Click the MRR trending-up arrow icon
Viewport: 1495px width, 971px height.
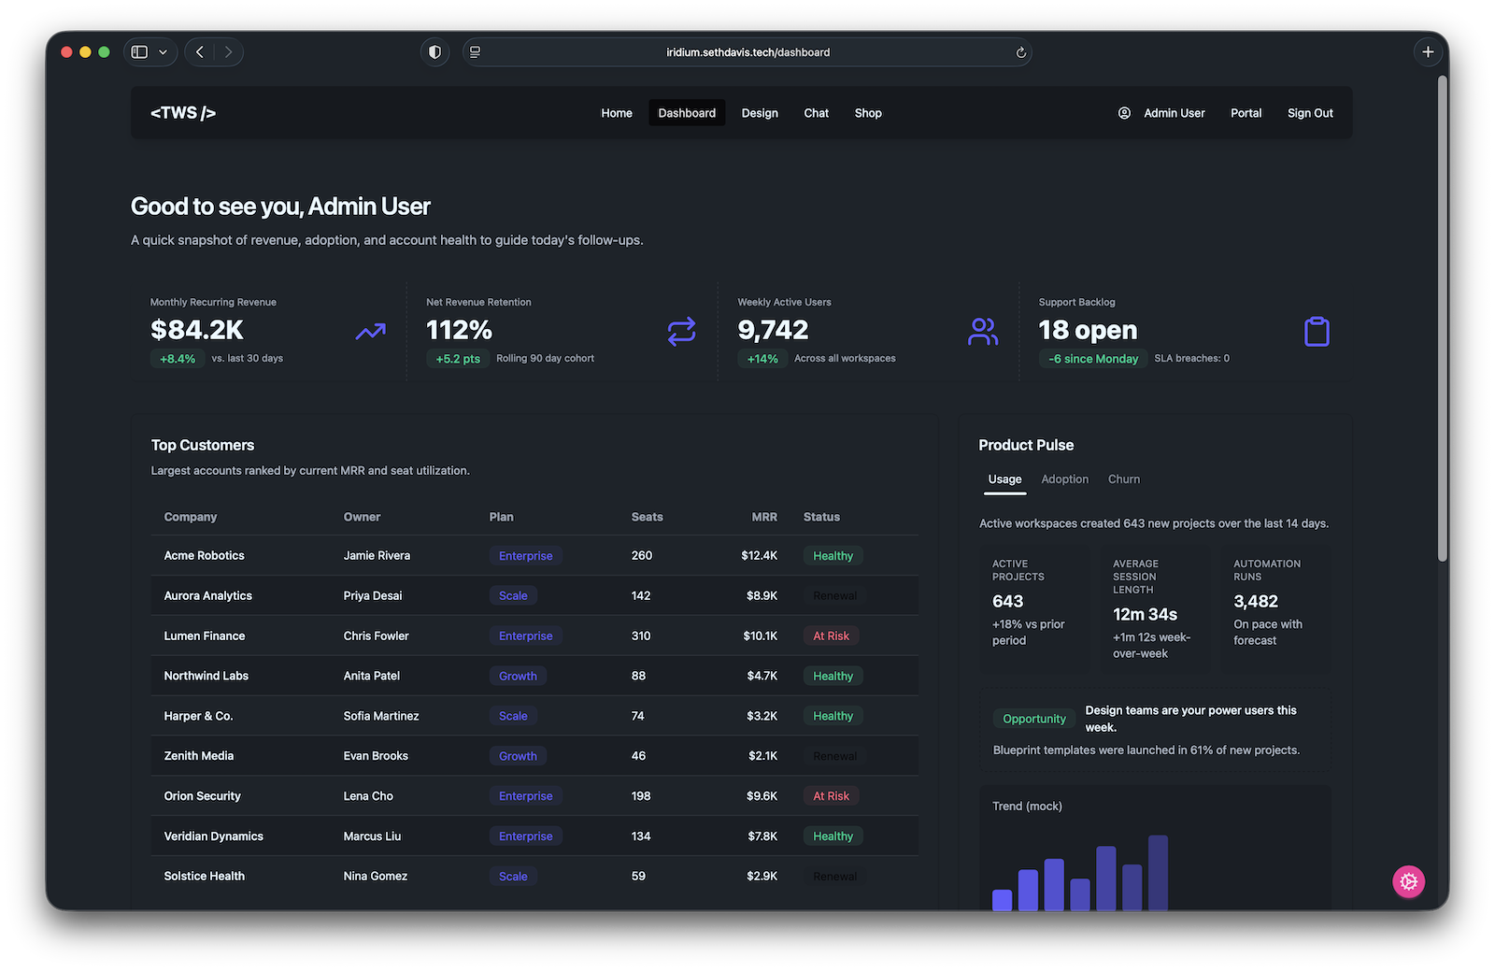point(370,332)
